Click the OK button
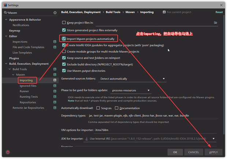The height and width of the screenshot is (159, 227). click(x=175, y=152)
